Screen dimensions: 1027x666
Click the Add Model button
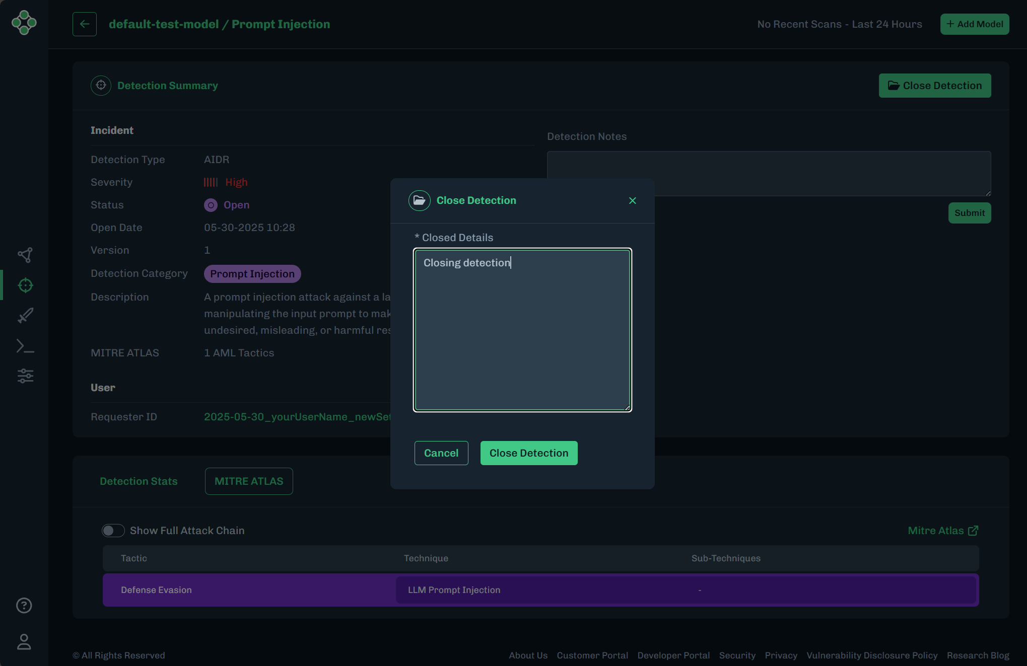[x=975, y=24]
